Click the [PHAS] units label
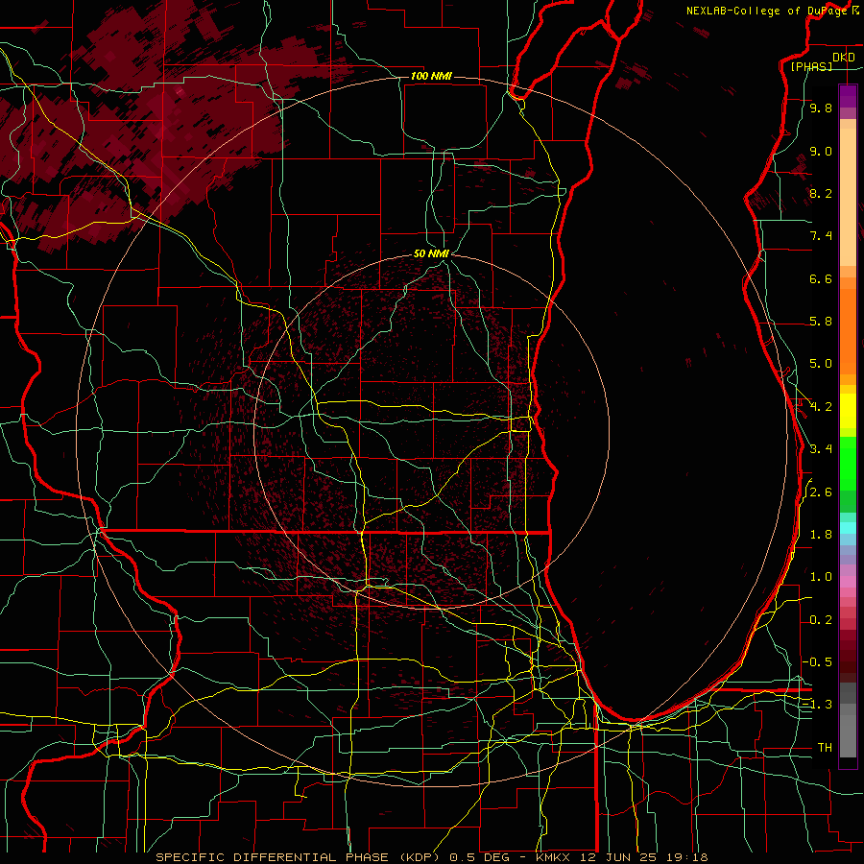This screenshot has width=864, height=864. tap(811, 67)
